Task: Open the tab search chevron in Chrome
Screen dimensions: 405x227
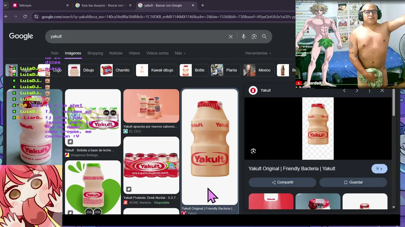Action: tap(5, 5)
